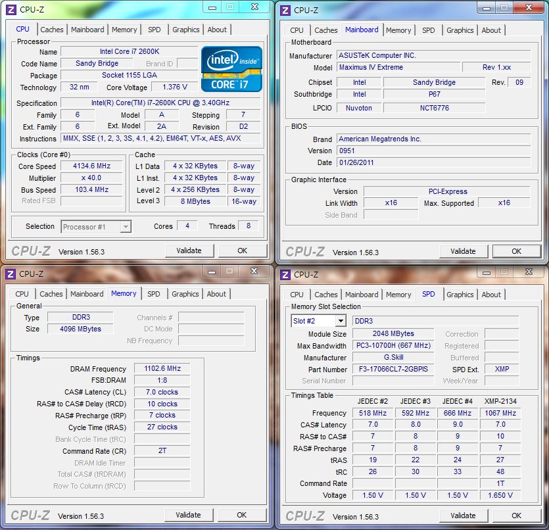Click the LPCIO model "NCT6776"
This screenshot has width=549, height=530.
[x=435, y=108]
